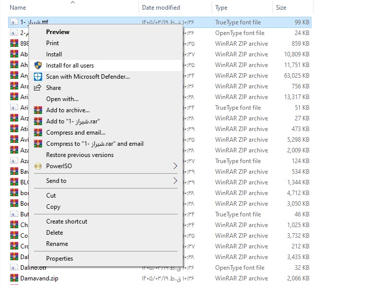Select Rename in the context menu
The width and height of the screenshot is (382, 285).
point(106,244)
